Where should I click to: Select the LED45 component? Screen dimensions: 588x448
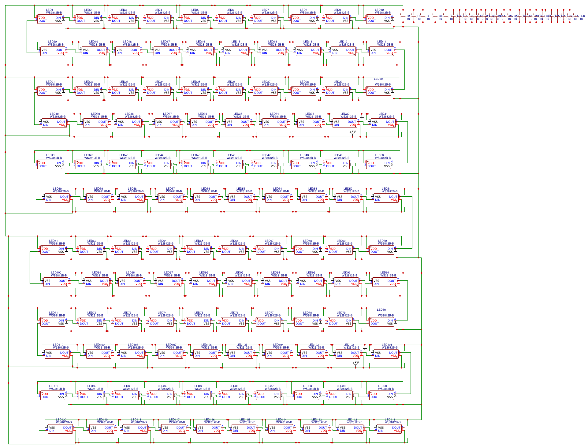tap(195, 165)
